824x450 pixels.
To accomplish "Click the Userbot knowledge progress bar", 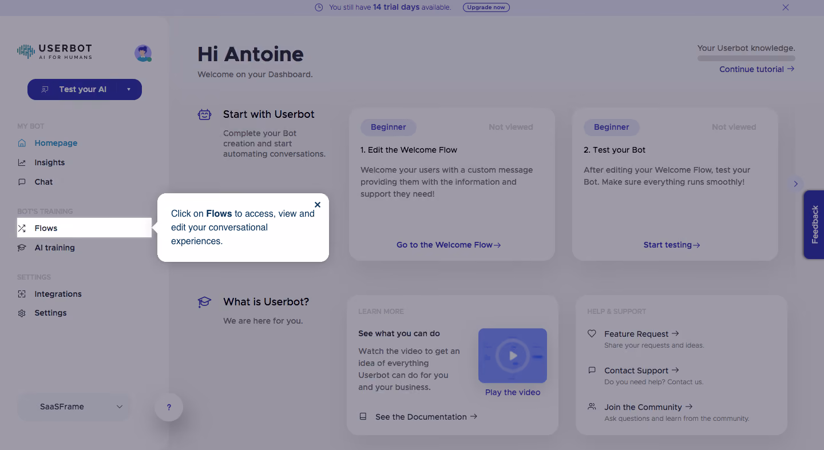I will [746, 58].
